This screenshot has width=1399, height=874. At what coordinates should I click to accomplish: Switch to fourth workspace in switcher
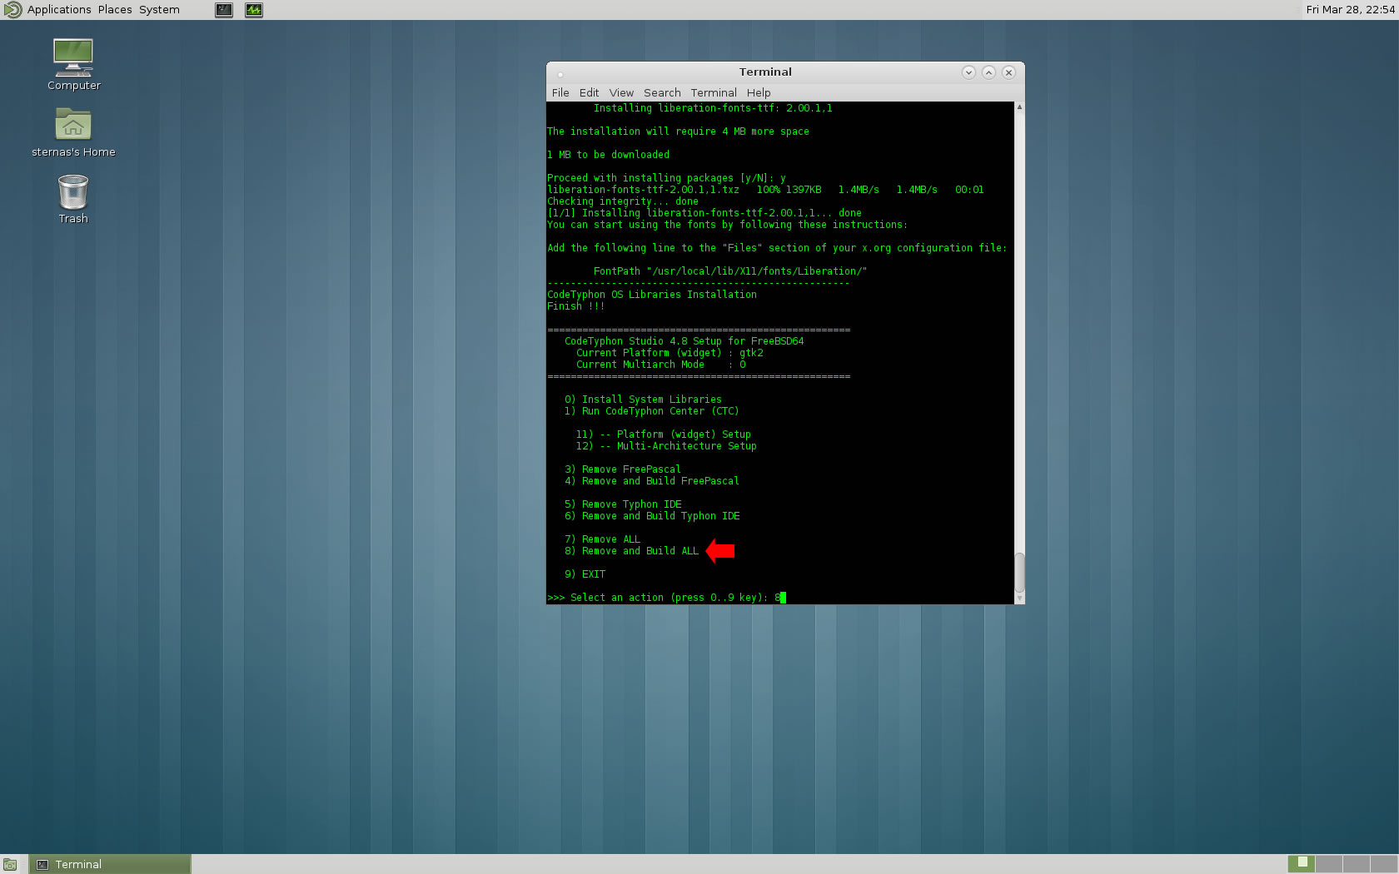tap(1383, 864)
